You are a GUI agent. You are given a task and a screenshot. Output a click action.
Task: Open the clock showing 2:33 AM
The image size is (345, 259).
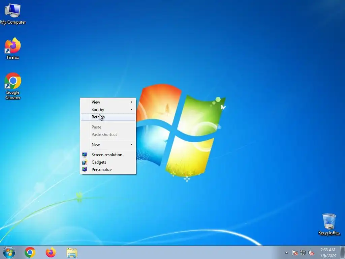(328, 253)
